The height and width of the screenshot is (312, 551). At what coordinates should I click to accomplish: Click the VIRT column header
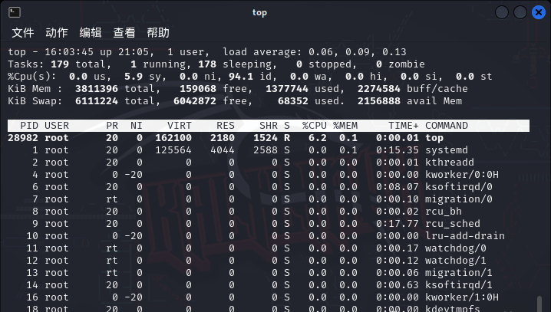[180, 126]
